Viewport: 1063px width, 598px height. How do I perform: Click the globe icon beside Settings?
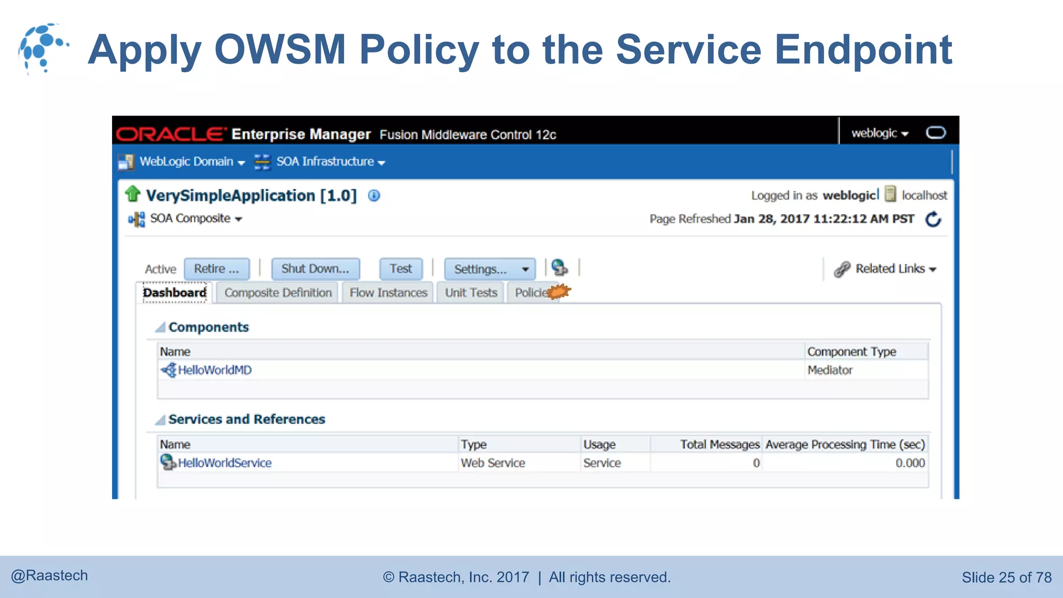(x=560, y=268)
